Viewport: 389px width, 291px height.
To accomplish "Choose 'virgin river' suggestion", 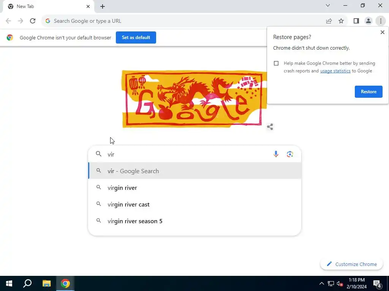I will pos(195,188).
